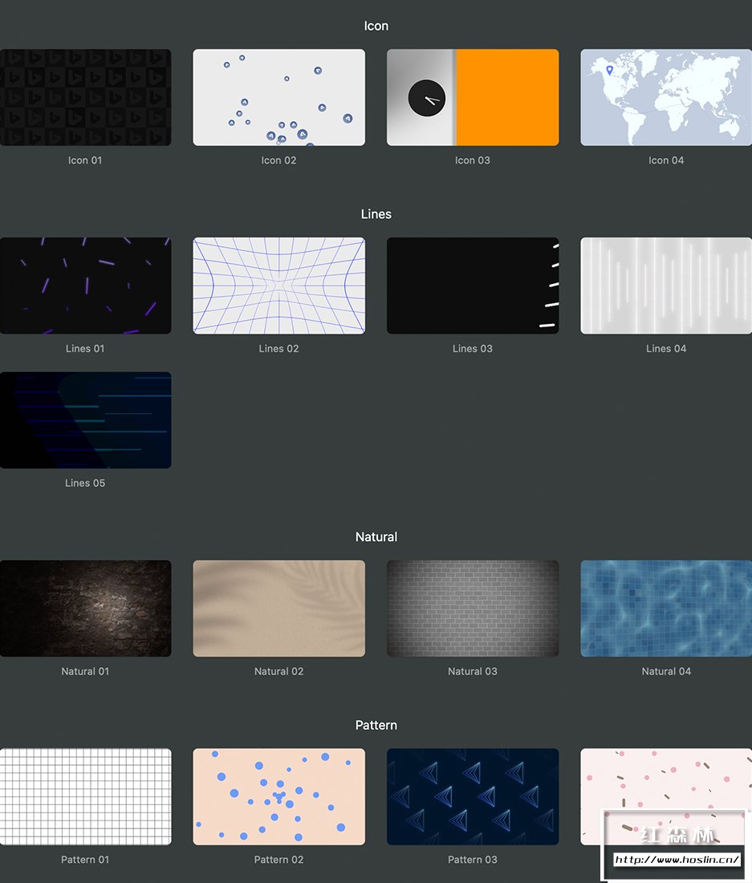Click the Lines 05 label

[x=85, y=483]
